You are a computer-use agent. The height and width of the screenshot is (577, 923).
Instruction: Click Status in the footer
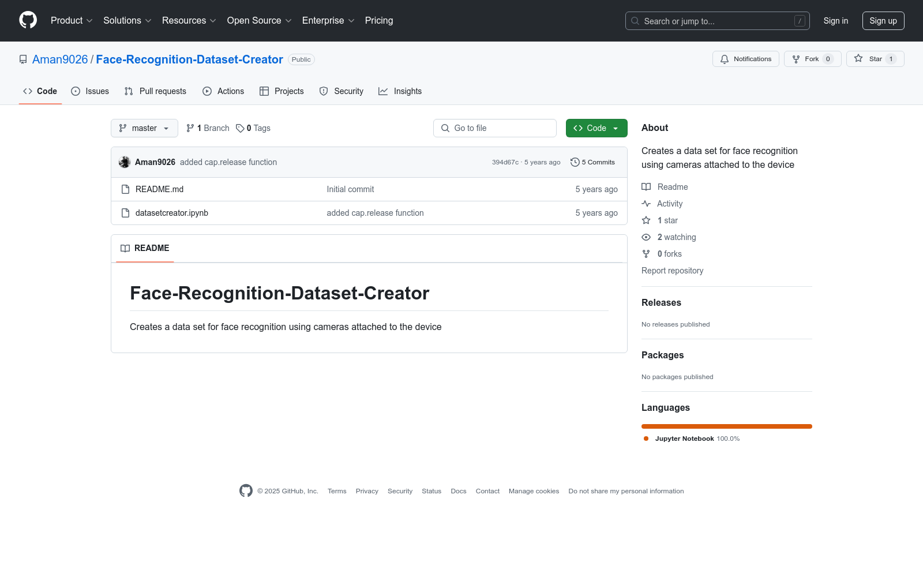point(432,491)
